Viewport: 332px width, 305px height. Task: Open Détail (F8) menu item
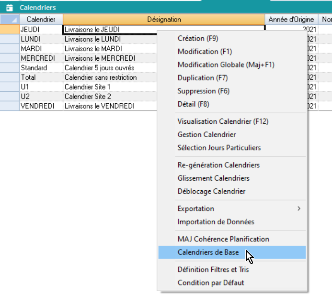pos(193,104)
